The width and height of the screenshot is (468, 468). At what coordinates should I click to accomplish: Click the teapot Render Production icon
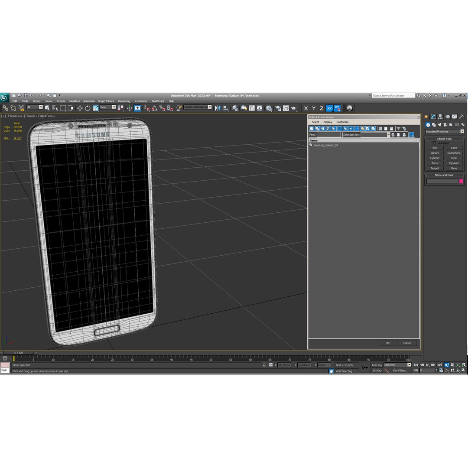click(294, 108)
